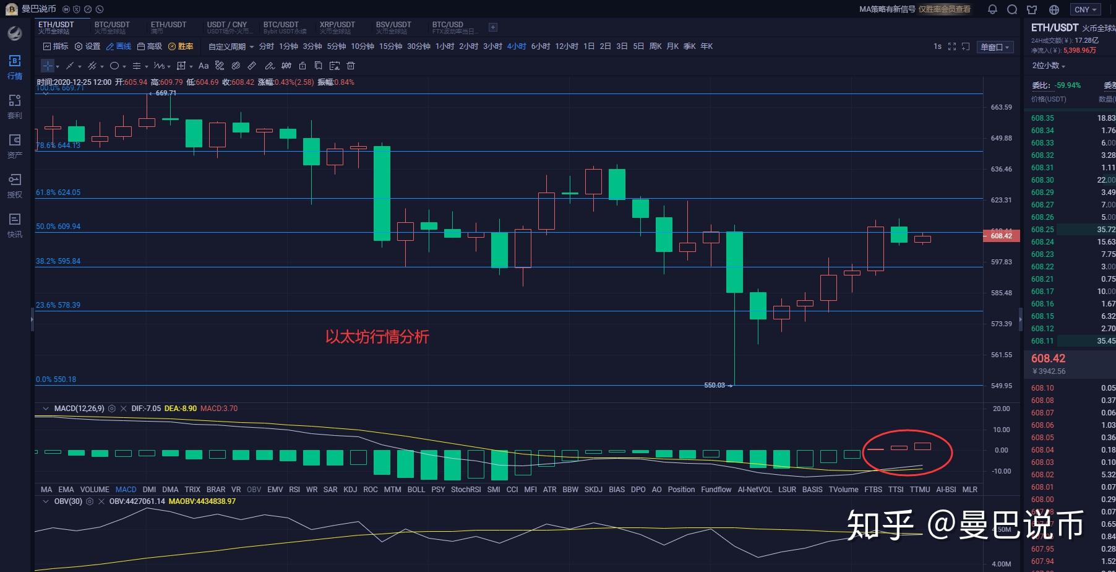The width and height of the screenshot is (1116, 572).
Task: Collapse the MACD indicator panel
Action: pyautogui.click(x=46, y=409)
